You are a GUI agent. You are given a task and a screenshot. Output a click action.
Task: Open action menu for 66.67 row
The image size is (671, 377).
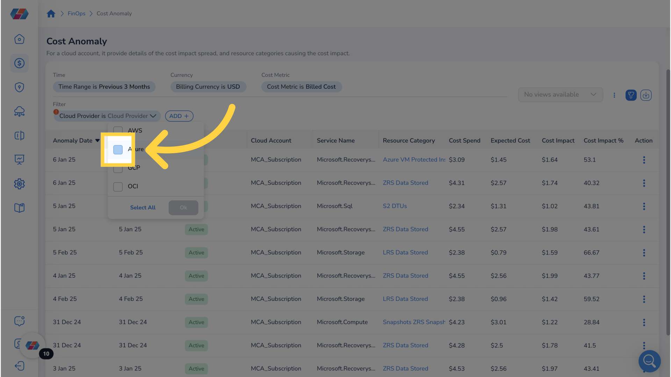tap(644, 253)
